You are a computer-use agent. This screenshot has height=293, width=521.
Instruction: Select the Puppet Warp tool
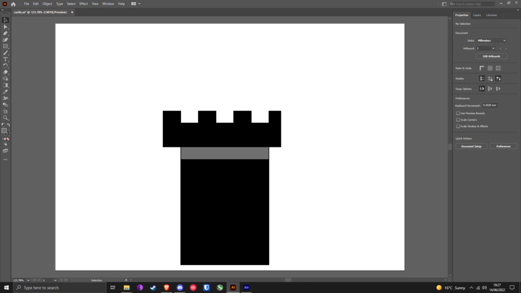click(x=5, y=98)
